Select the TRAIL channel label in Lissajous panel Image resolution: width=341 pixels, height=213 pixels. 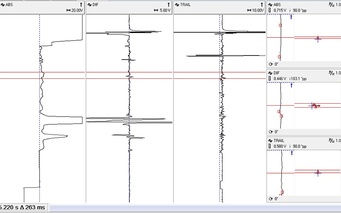279,140
